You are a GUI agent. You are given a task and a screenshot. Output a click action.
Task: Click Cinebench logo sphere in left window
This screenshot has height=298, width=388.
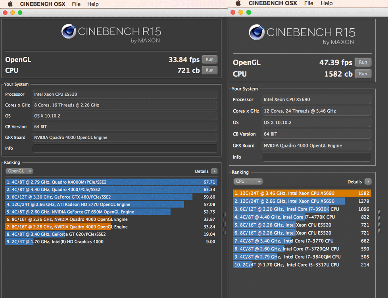(x=69, y=31)
